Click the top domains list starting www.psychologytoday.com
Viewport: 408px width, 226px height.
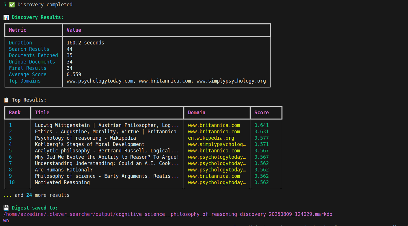[x=166, y=81]
